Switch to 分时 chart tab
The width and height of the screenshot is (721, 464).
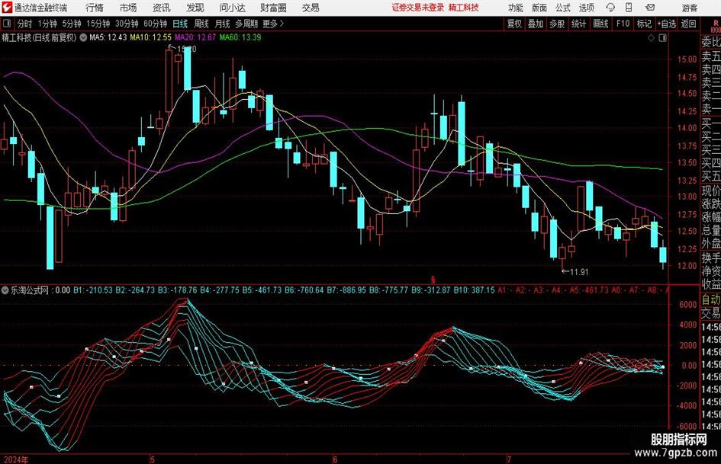click(25, 24)
